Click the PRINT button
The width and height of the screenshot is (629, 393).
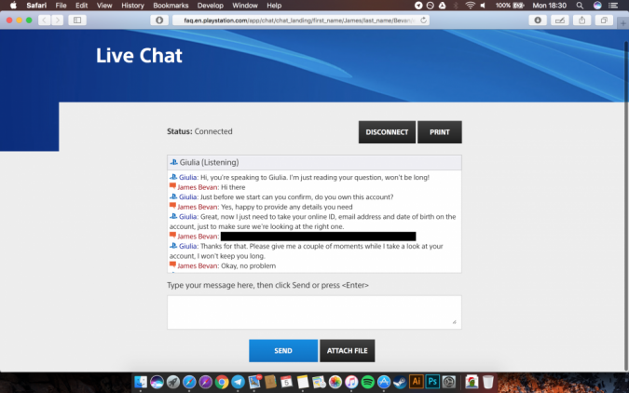tap(439, 132)
